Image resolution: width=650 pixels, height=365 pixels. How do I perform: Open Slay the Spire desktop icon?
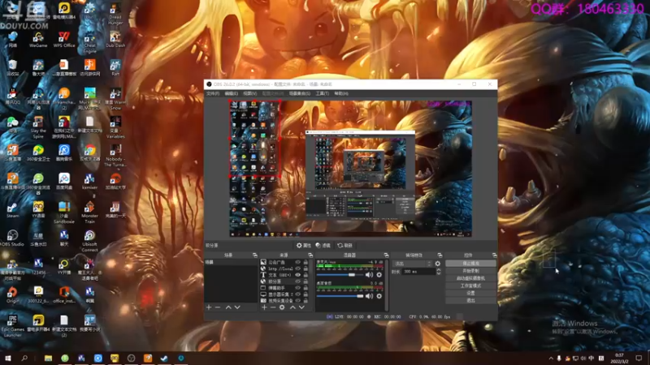click(38, 127)
